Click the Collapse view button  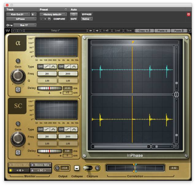coord(77,168)
